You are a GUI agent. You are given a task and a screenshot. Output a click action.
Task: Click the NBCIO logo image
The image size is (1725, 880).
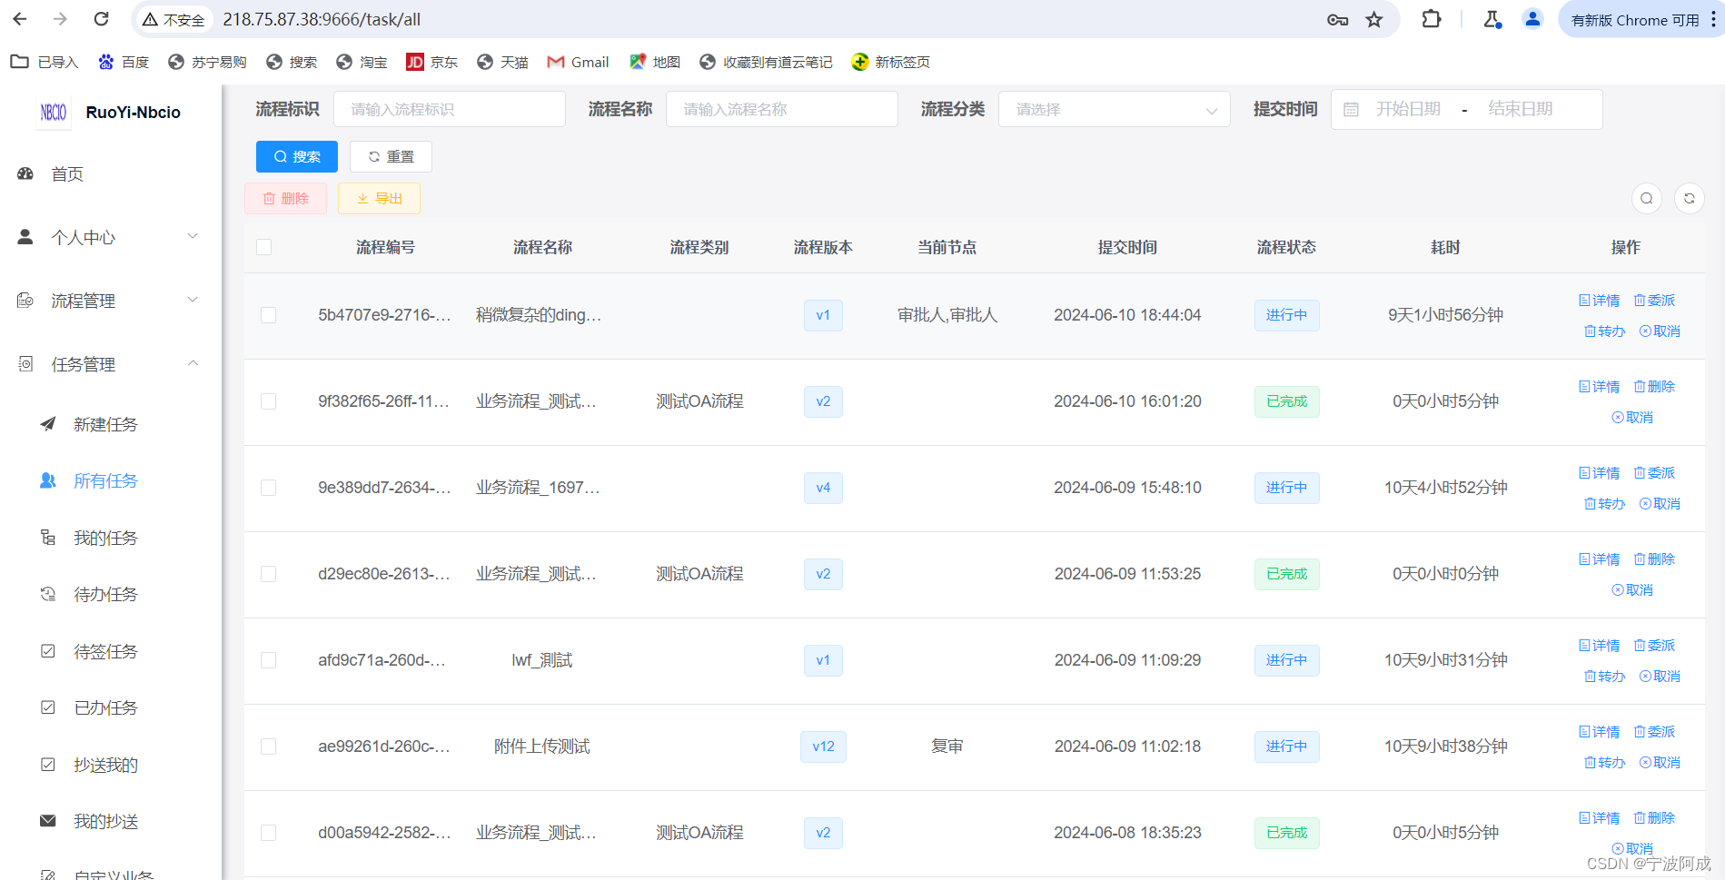54,113
